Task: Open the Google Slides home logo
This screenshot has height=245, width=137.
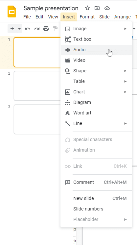Action: click(12, 12)
